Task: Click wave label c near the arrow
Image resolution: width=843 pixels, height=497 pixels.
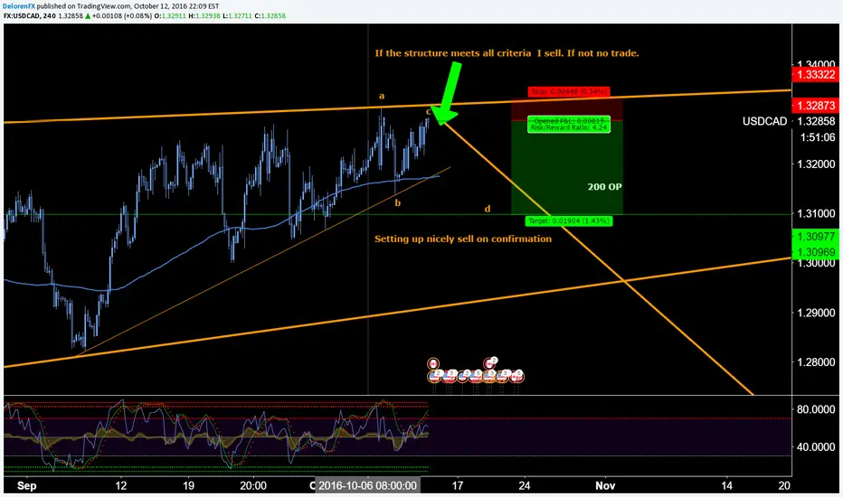Action: (x=429, y=112)
